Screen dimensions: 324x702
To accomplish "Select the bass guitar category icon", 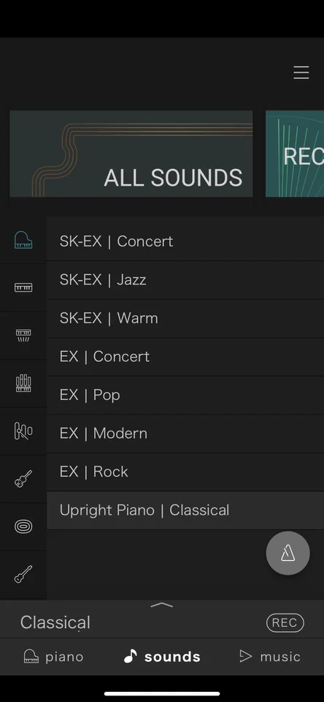I will 23,574.
